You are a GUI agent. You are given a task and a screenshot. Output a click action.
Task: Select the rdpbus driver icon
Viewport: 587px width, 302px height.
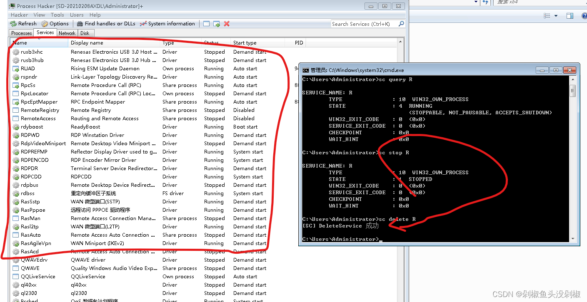click(x=16, y=185)
